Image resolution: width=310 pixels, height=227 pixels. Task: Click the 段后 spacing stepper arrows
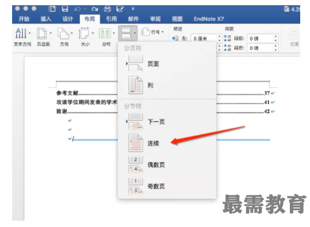(276, 48)
